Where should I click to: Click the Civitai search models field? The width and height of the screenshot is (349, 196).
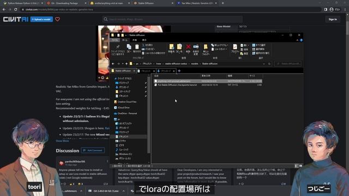coord(172,20)
